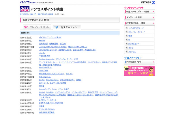176x115 pixels.
Task: Click the 【東京都江戸川区】 district label
Action: click(x=27, y=47)
